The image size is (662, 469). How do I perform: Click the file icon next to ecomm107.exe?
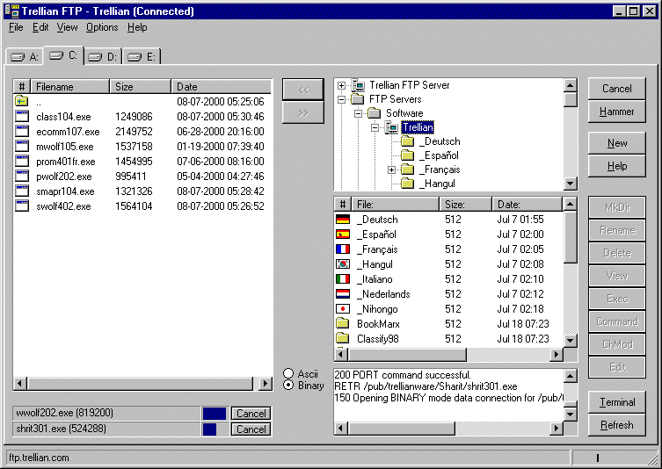22,132
